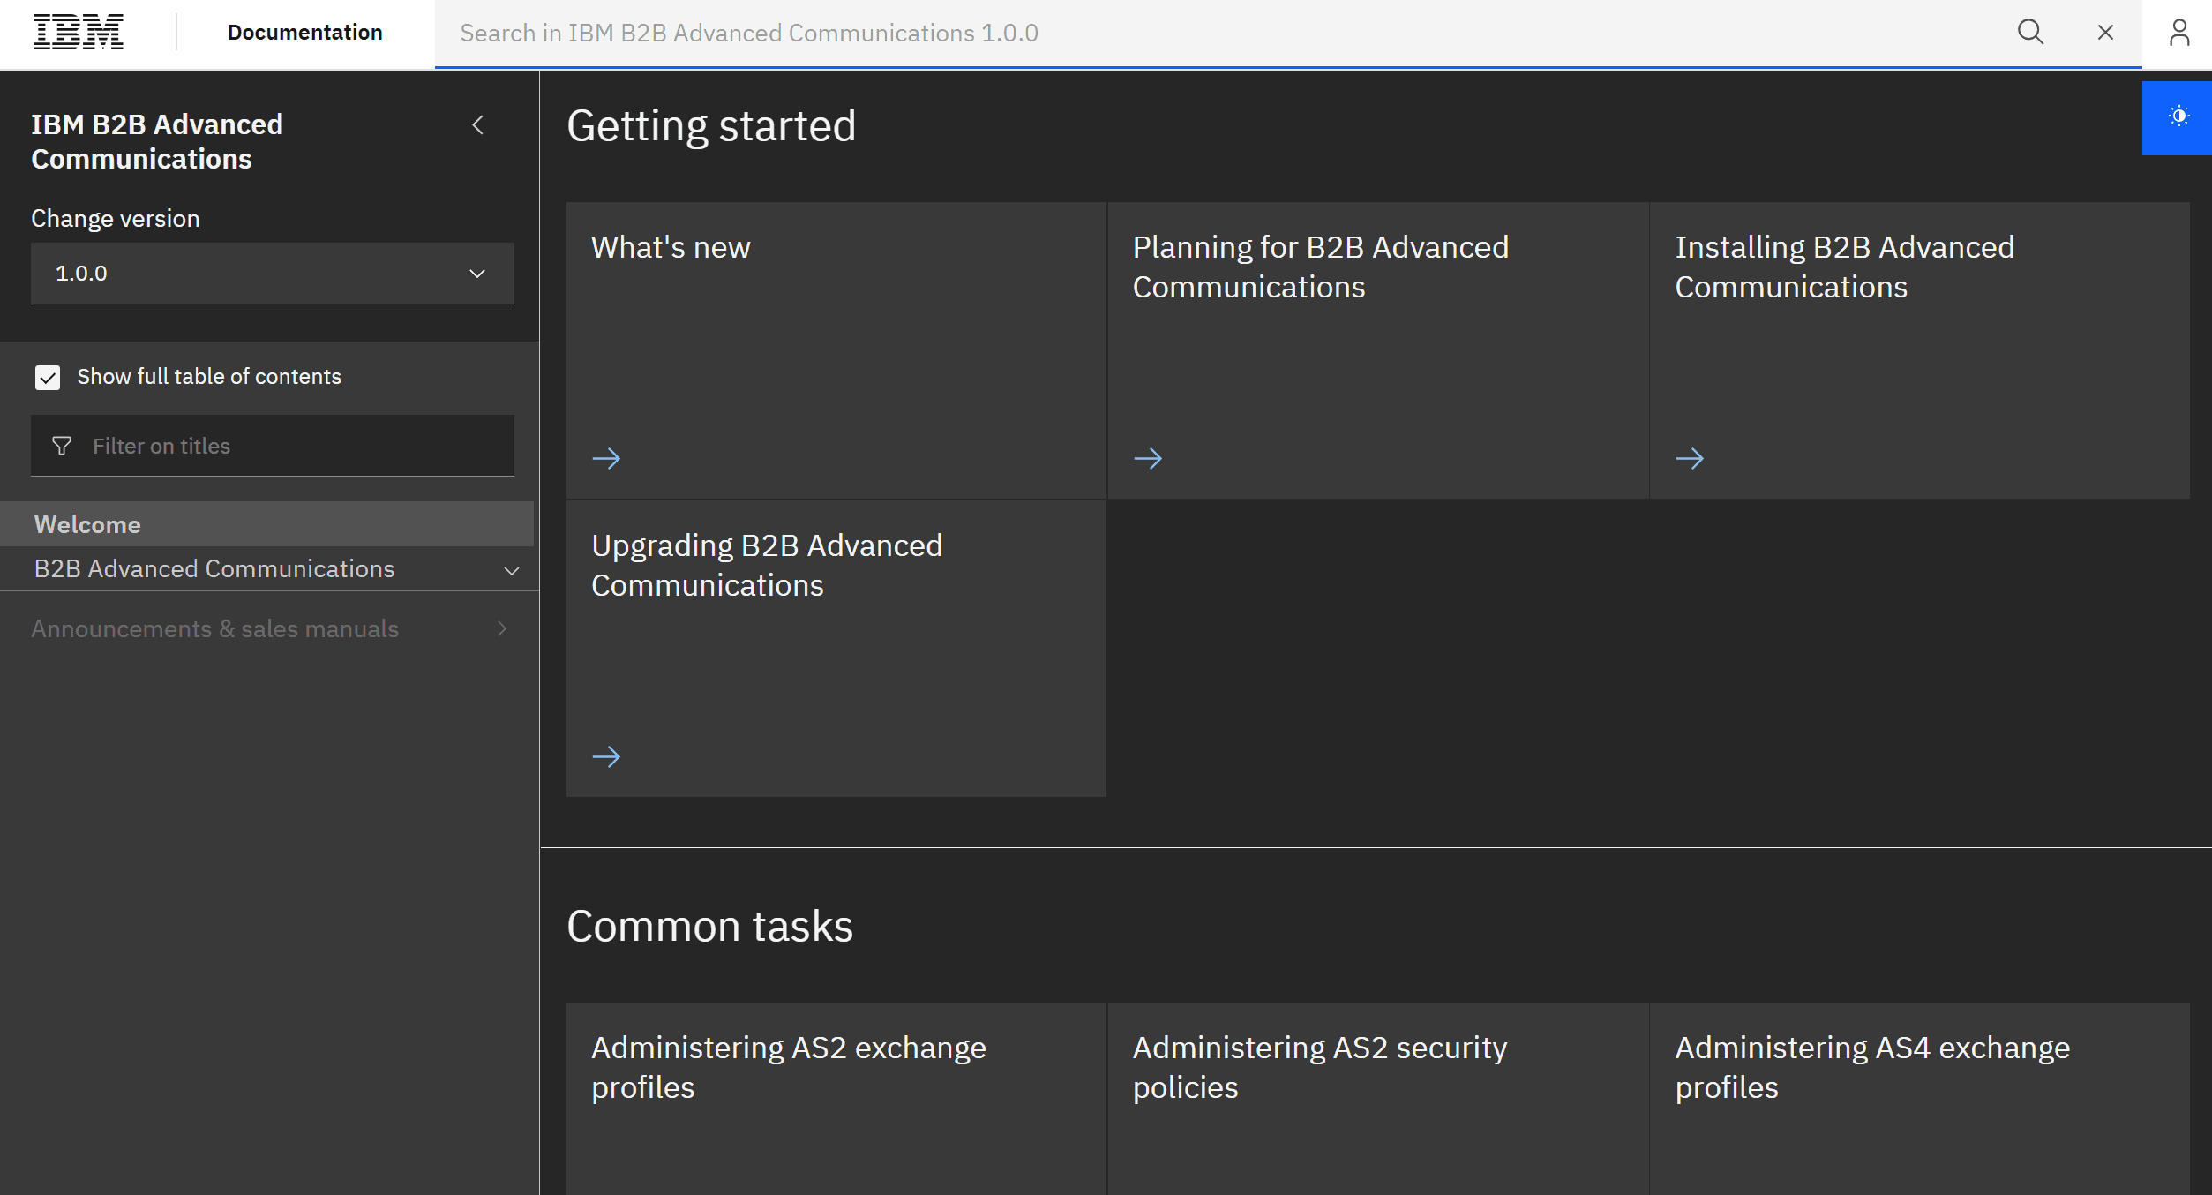Open Upgrading B2B Advanced Communications card
Image resolution: width=2212 pixels, height=1195 pixels.
[x=836, y=649]
